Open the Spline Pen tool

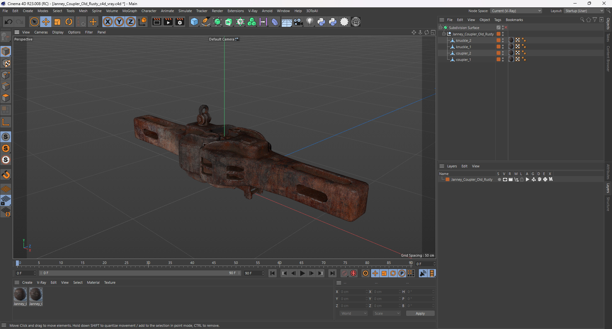(206, 22)
